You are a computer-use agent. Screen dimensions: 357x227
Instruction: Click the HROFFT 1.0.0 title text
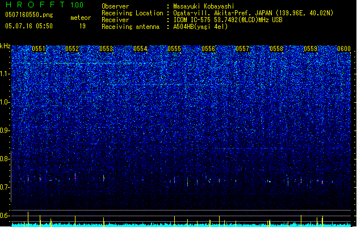[44, 5]
